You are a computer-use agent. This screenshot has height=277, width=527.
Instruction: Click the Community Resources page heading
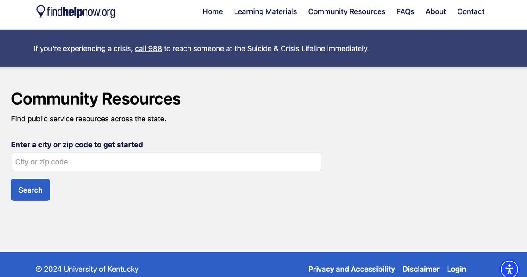coord(96,99)
